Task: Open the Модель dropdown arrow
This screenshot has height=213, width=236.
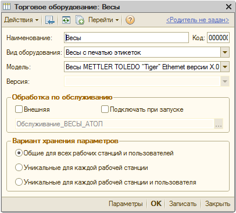Action: (x=225, y=67)
